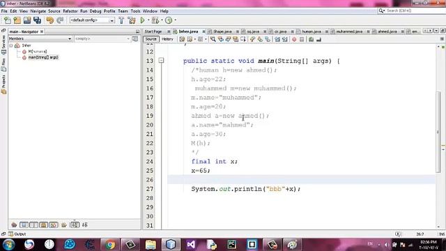The width and height of the screenshot is (446, 251).
Task: Click the Open Project toolbar icon
Action: pyautogui.click(x=27, y=20)
